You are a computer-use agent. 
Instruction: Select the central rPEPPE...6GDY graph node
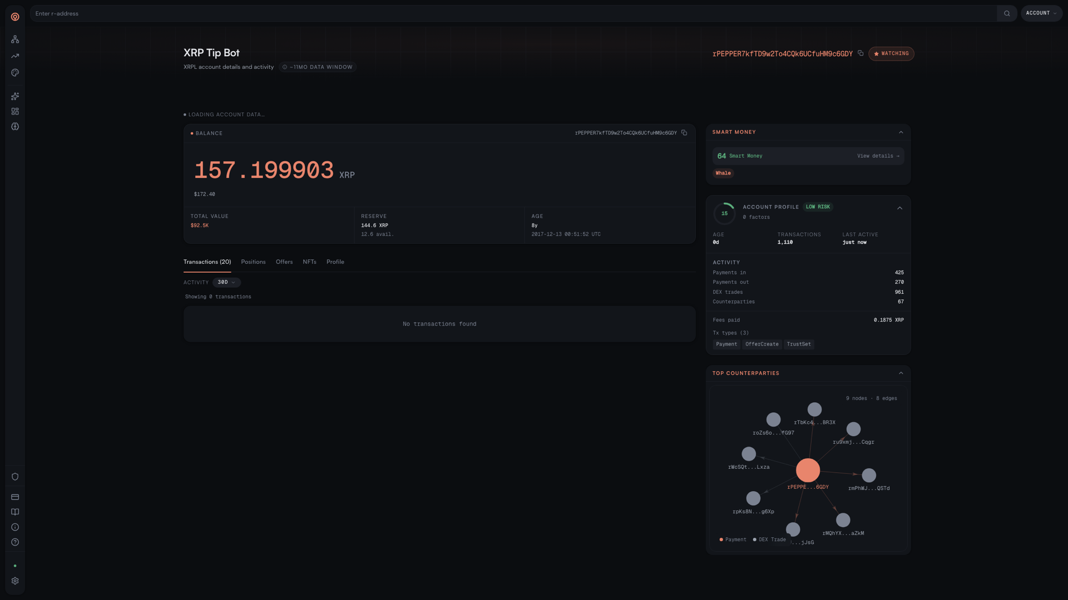point(808,470)
